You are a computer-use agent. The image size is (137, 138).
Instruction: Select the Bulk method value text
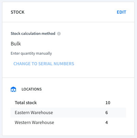pos(16,44)
